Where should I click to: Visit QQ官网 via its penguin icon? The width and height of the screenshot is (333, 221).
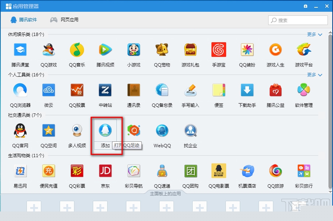pyautogui.click(x=20, y=131)
